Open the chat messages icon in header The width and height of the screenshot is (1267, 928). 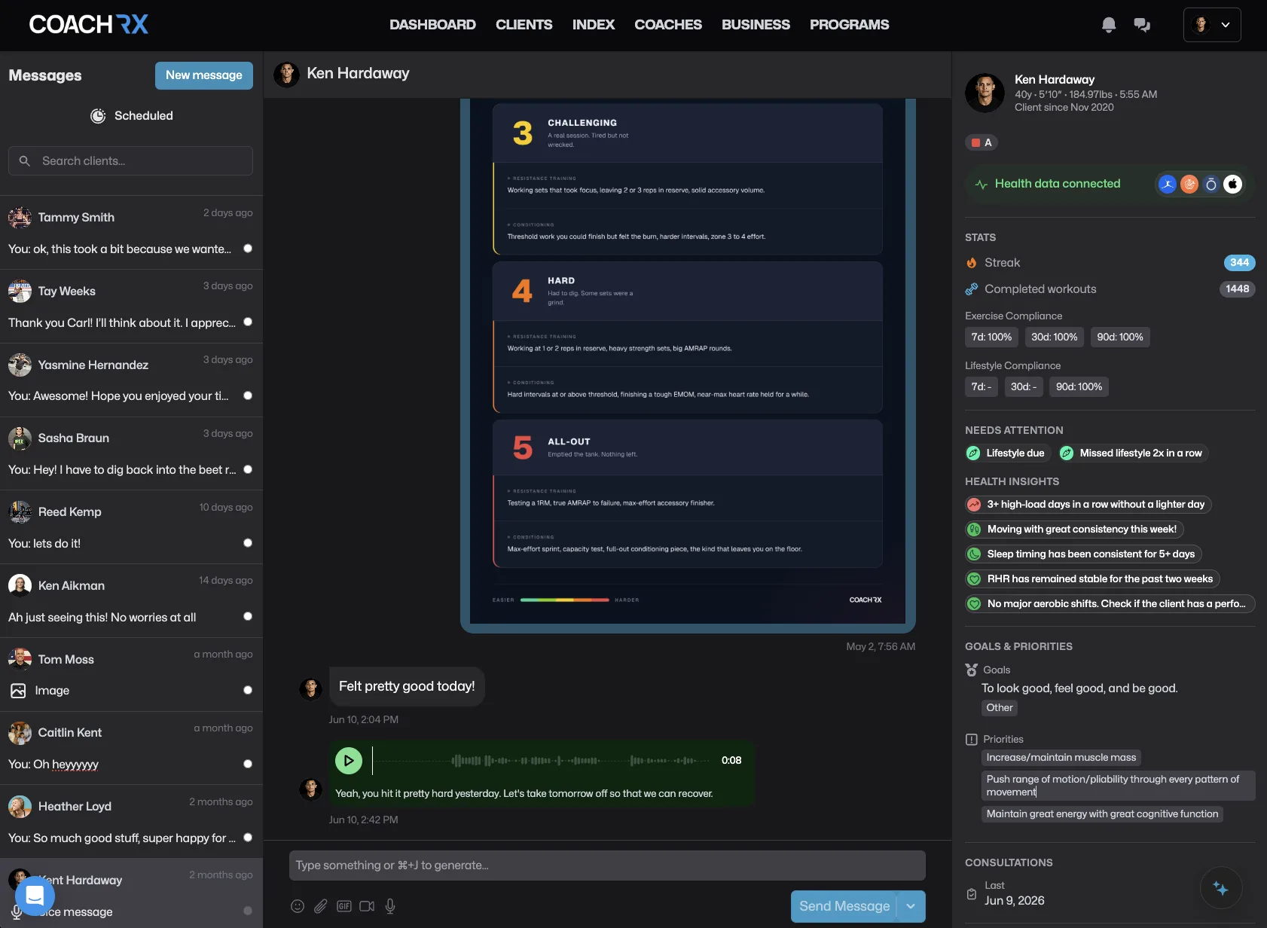tap(1142, 25)
